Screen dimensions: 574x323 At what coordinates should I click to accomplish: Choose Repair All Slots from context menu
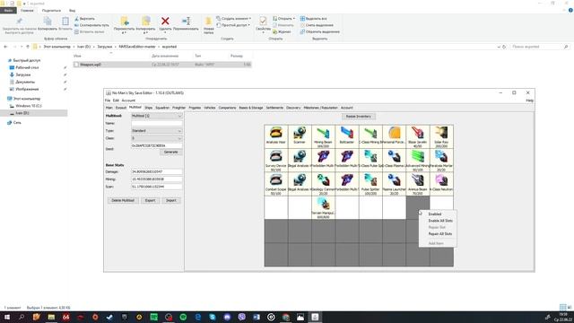tap(440, 234)
